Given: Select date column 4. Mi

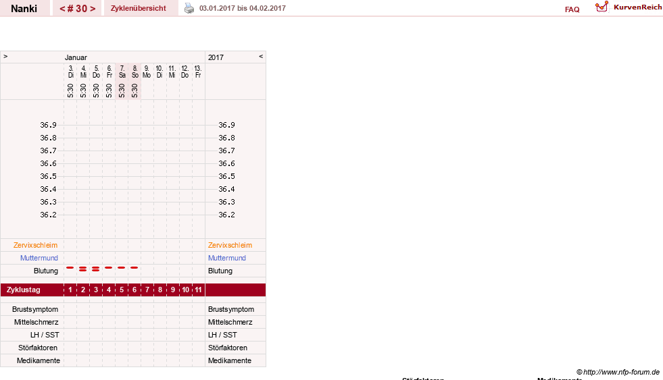Looking at the screenshot, I should click(x=83, y=72).
